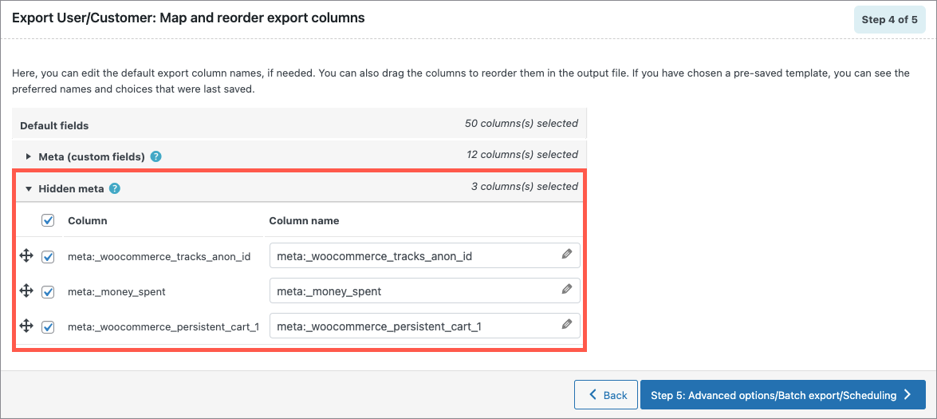Click the '50 columns(s) selected' text
The height and width of the screenshot is (419, 937).
521,124
